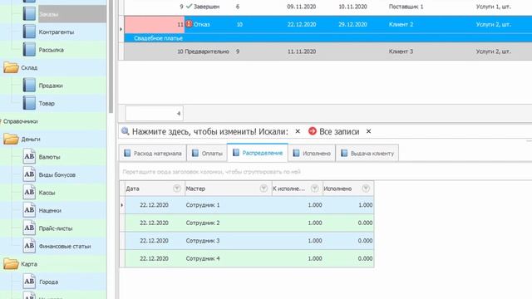Open the filter for the Мастер column
The image size is (532, 299).
(264, 189)
